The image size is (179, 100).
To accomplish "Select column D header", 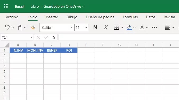I will pos(69,45).
